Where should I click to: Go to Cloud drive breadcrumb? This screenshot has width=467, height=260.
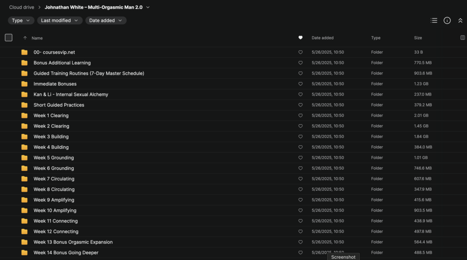coord(21,7)
